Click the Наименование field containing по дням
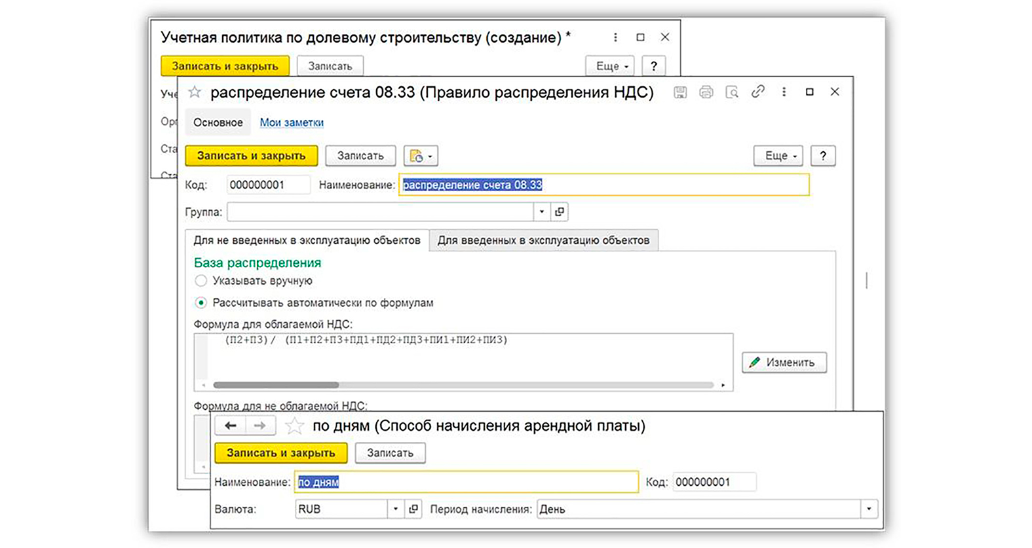1032x548 pixels. coord(467,483)
